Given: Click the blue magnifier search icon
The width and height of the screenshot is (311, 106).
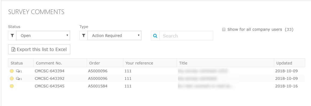Looking at the screenshot, I should coord(155,36).
